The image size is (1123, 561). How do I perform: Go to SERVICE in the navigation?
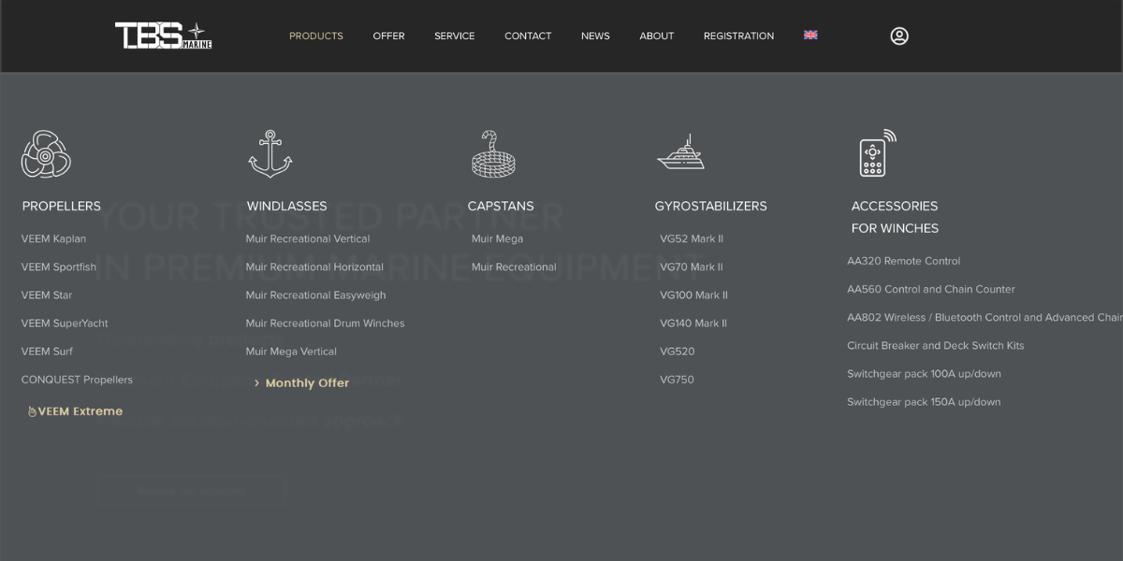coord(455,36)
